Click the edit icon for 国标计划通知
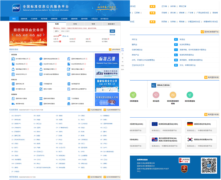Viewport: 221px width, 180px height. (x=41, y=89)
